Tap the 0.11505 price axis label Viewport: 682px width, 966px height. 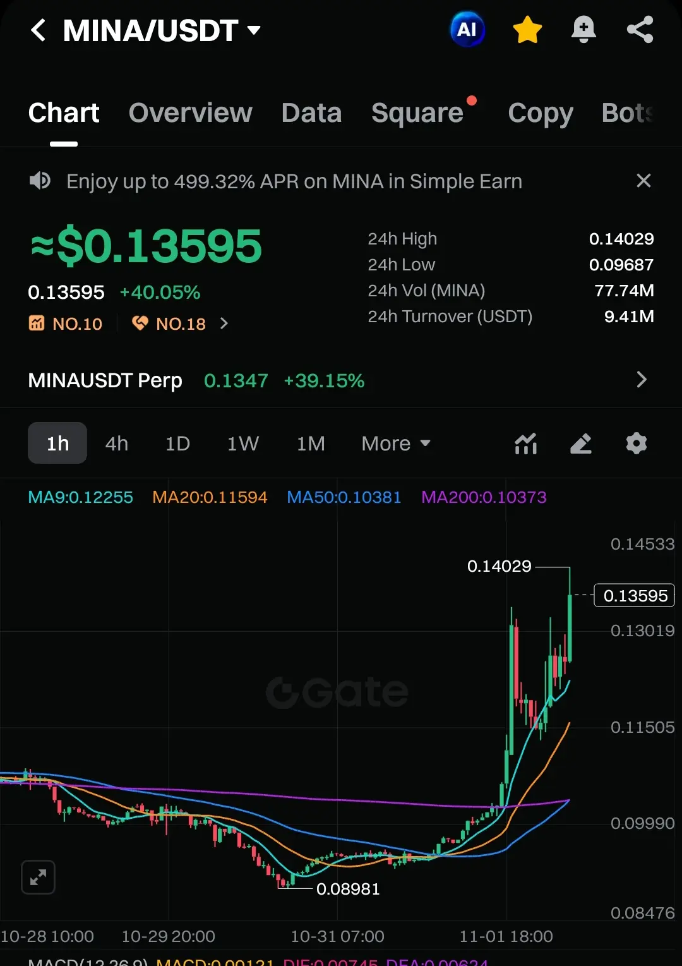[x=642, y=727]
